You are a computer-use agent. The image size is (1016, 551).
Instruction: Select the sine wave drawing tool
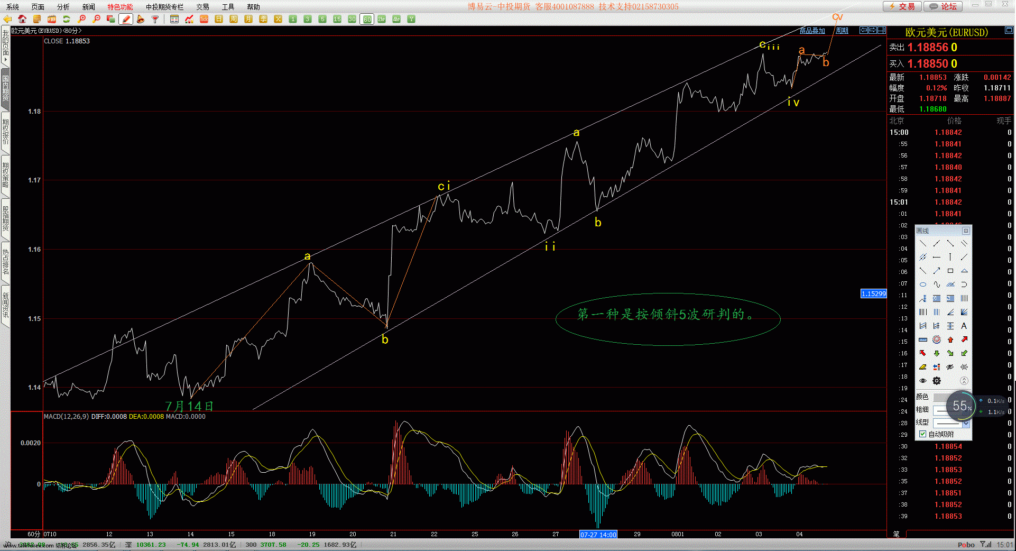point(937,284)
